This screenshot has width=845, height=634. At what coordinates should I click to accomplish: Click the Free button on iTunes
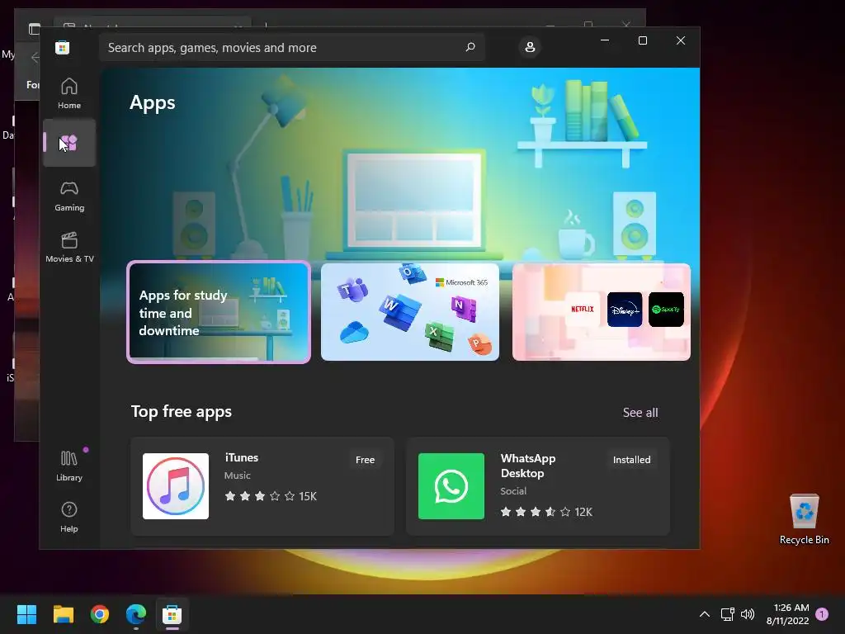[x=365, y=460]
